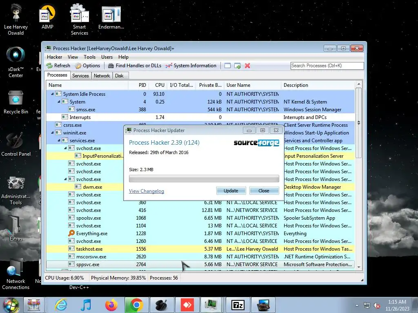Select the Everything.exe process icon

point(71,233)
